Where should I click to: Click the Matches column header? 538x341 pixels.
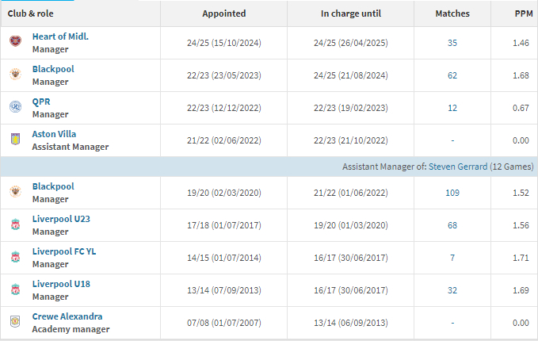[452, 13]
